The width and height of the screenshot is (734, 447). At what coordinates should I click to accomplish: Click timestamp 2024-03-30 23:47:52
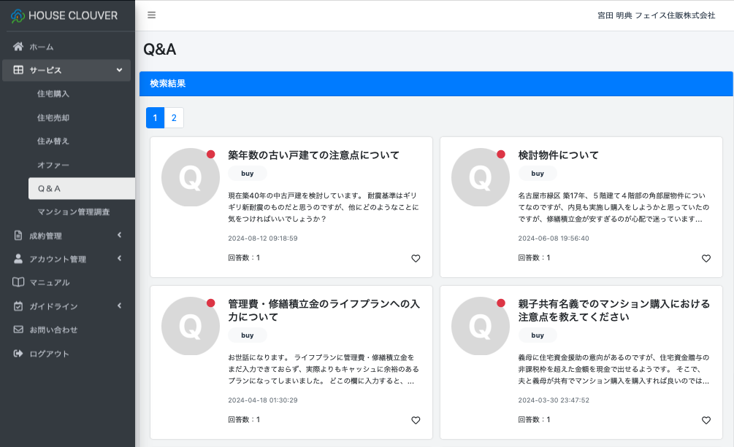[554, 400]
